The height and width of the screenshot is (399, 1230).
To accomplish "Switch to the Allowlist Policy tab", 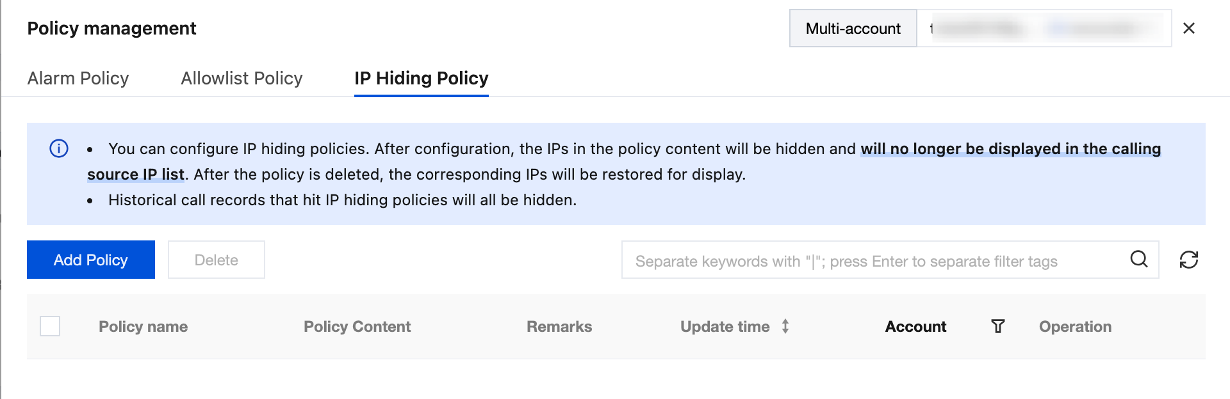I will [242, 78].
